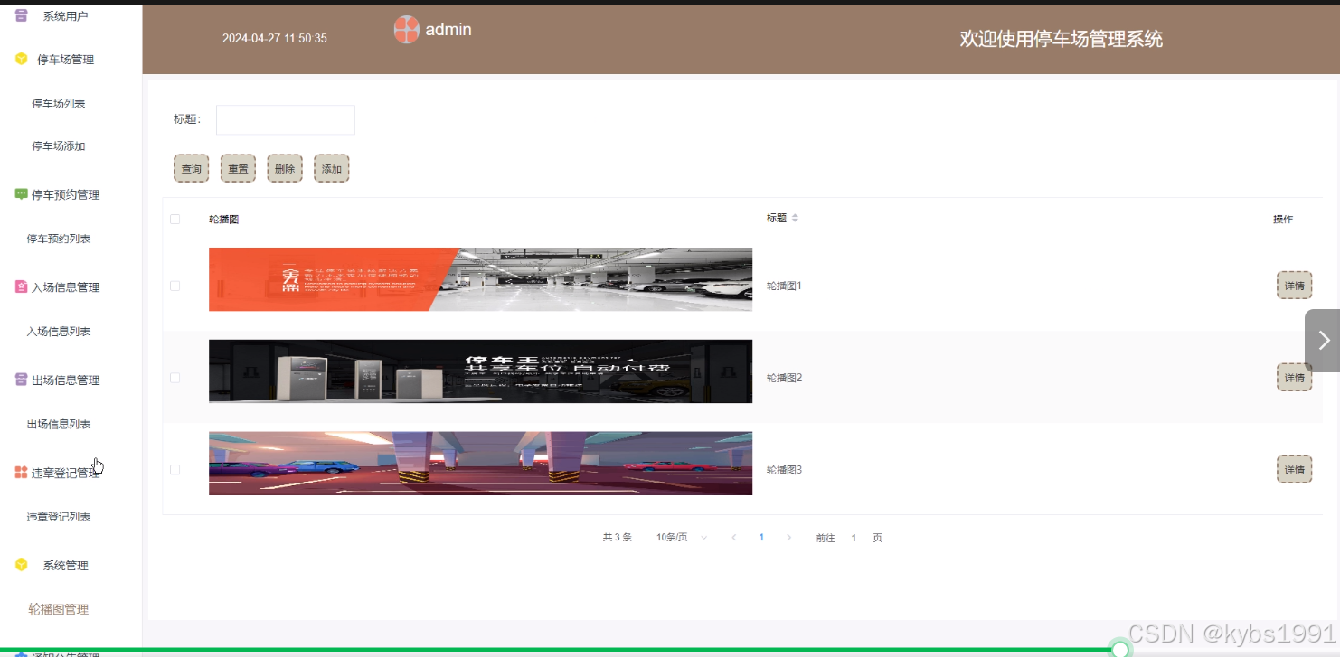Click the 轮播图3 title text
Screen dimensions: 1340x657
[x=784, y=470]
